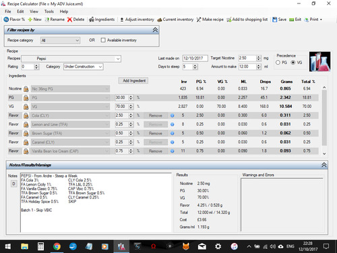Click inside the Notes text area

pyautogui.click(x=96, y=202)
